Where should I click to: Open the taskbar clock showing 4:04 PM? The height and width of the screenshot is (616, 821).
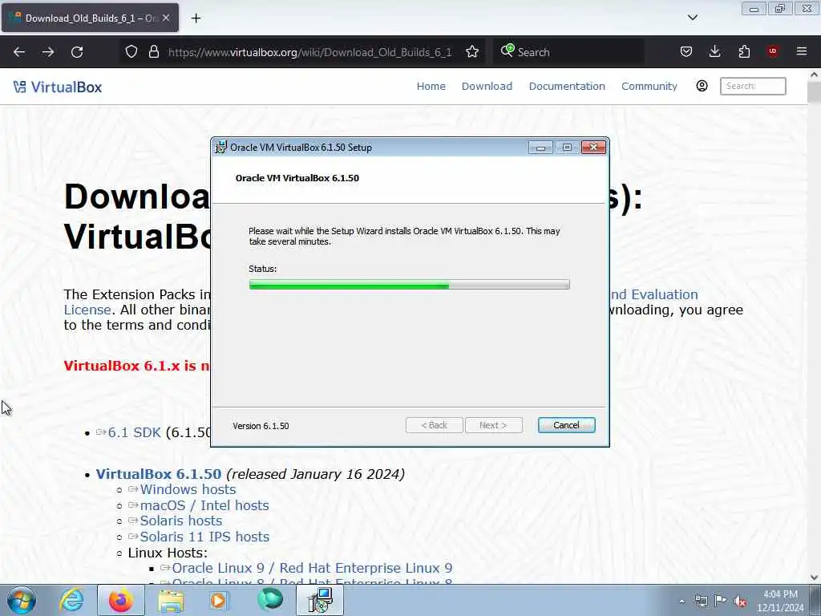click(780, 601)
